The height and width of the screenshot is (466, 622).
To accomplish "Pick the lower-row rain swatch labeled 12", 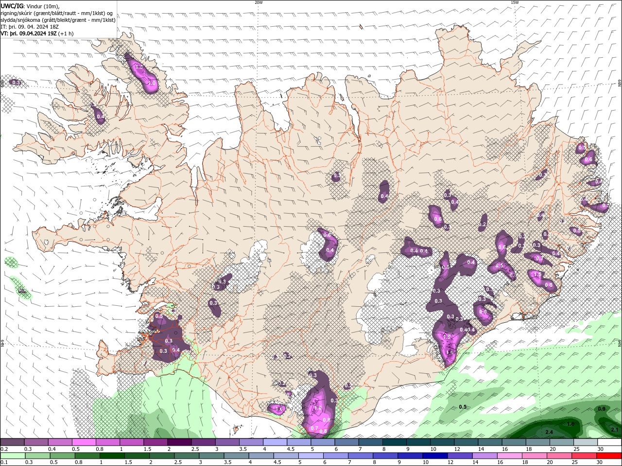I will click(x=460, y=455).
